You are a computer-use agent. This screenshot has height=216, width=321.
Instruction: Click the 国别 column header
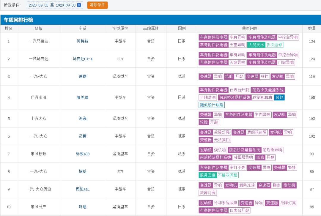[182, 29]
